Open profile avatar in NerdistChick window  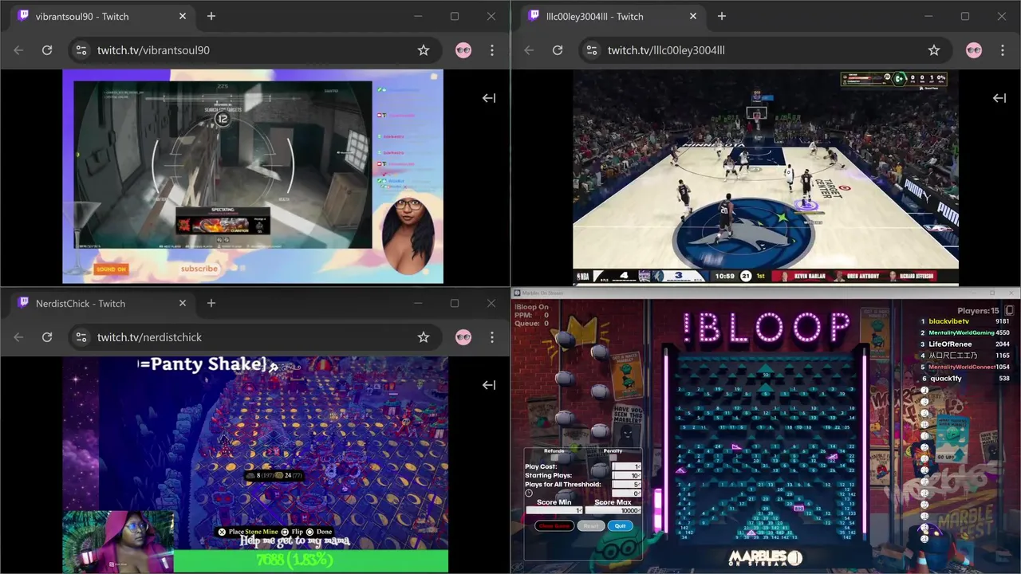463,337
